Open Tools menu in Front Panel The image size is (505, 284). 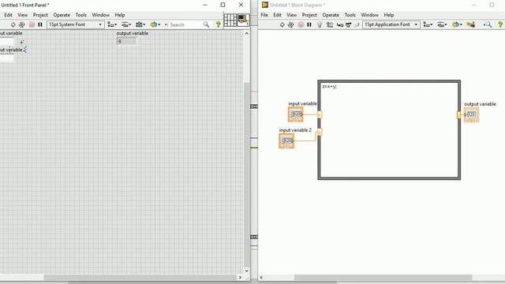(80, 15)
